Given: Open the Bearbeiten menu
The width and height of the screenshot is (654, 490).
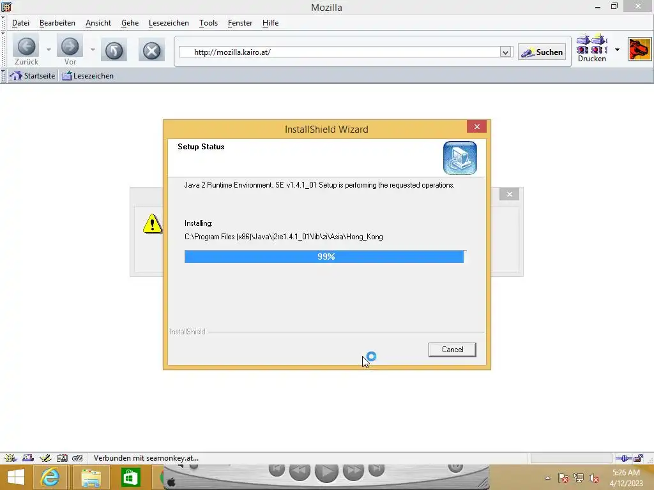Looking at the screenshot, I should point(57,23).
